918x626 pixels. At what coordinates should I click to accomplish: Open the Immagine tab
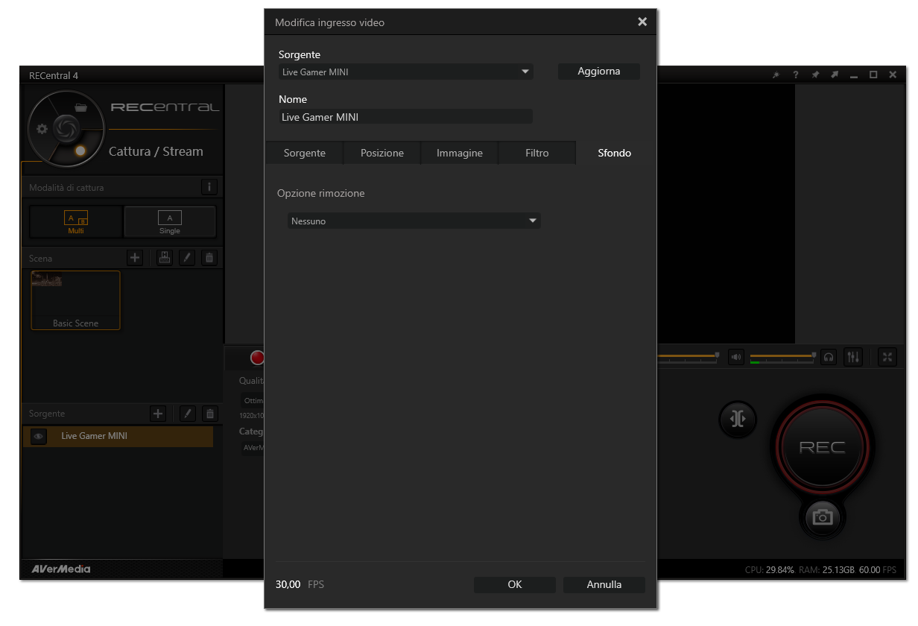point(460,153)
